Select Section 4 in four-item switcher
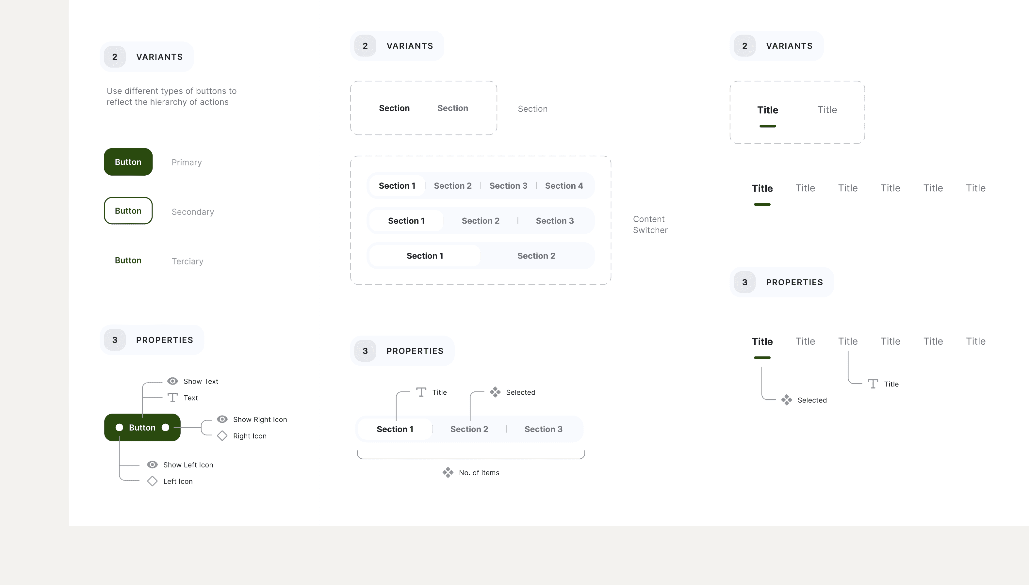 (x=563, y=186)
